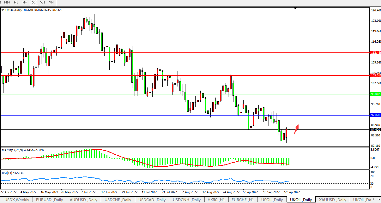The width and height of the screenshot is (381, 203).
Task: Select the EURCHF-,H1 chart tab
Action: pyautogui.click(x=242, y=200)
